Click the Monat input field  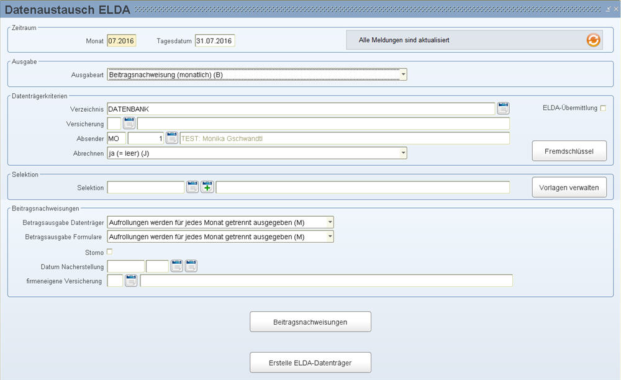(x=122, y=41)
